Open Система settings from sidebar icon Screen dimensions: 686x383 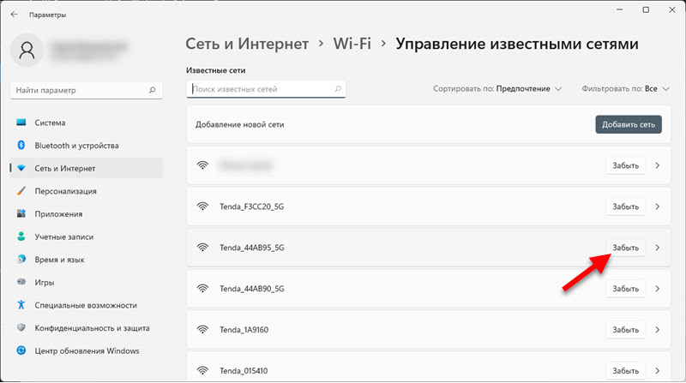pyautogui.click(x=21, y=123)
